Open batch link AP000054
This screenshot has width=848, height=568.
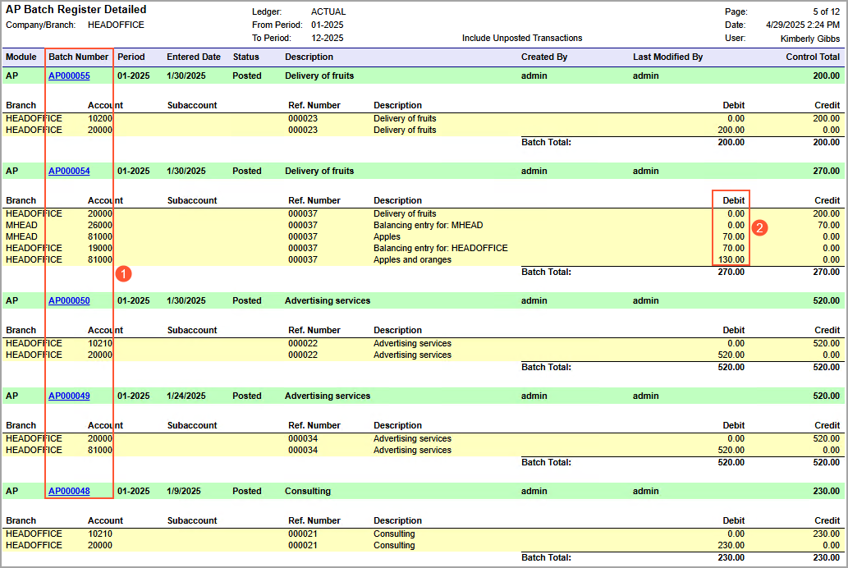(69, 171)
